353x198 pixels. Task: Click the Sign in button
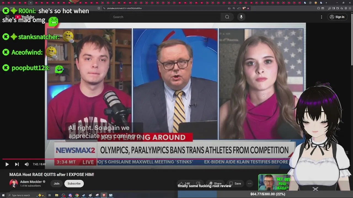tap(337, 17)
